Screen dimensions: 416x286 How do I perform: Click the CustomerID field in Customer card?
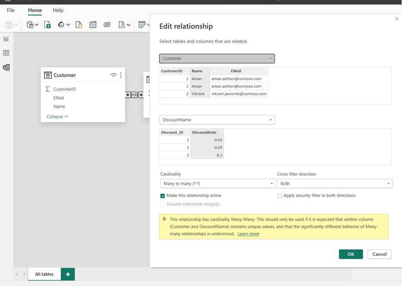65,89
